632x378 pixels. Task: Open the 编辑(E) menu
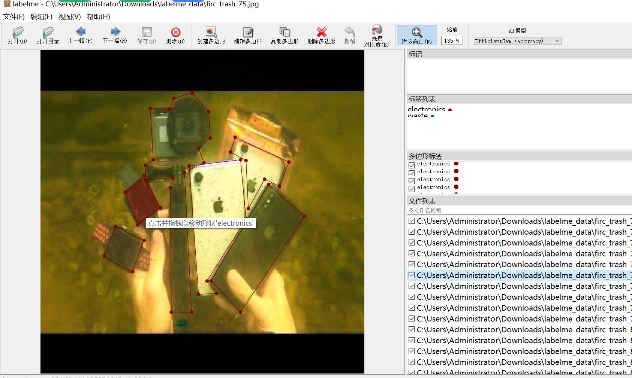[41, 16]
